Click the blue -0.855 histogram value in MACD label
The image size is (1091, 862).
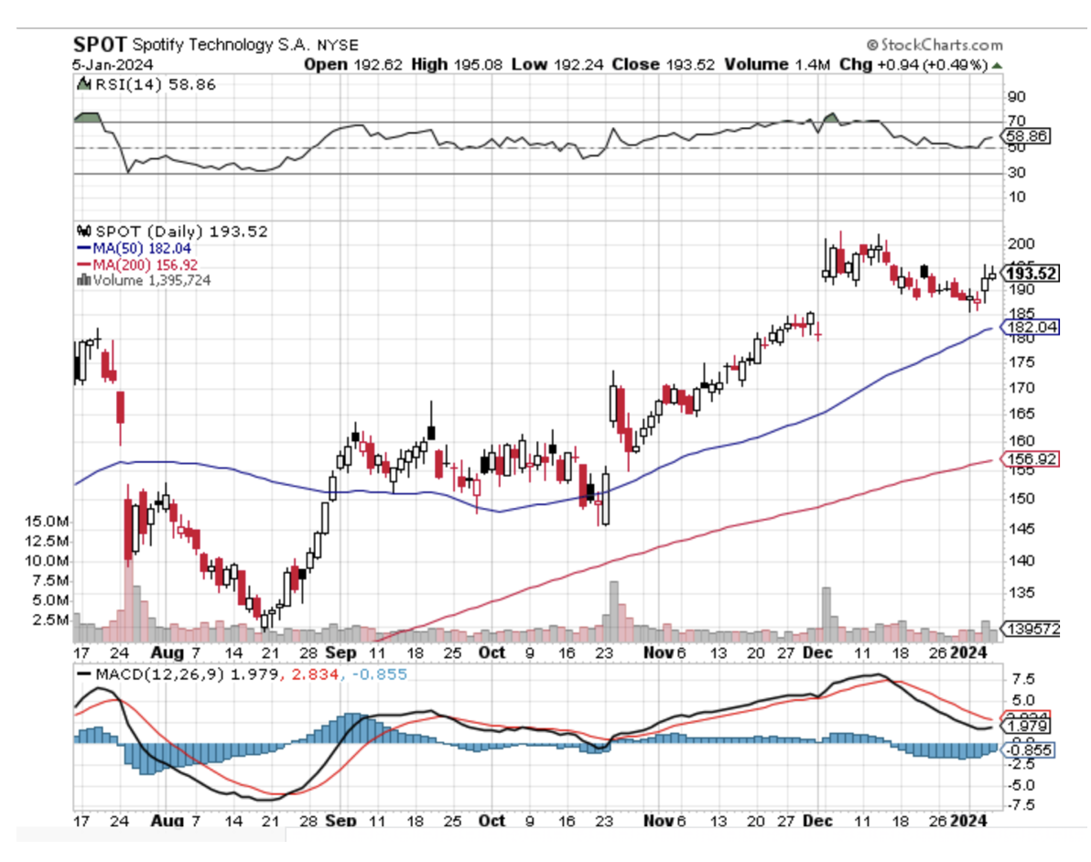(x=379, y=674)
